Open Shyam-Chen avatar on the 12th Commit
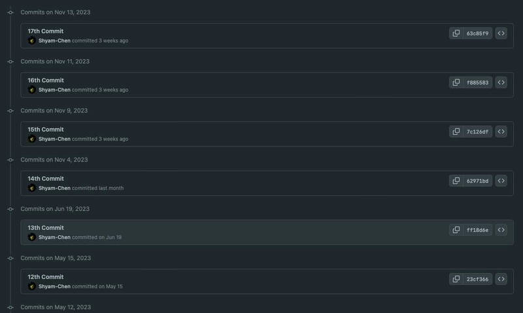The width and height of the screenshot is (523, 313). [x=31, y=286]
